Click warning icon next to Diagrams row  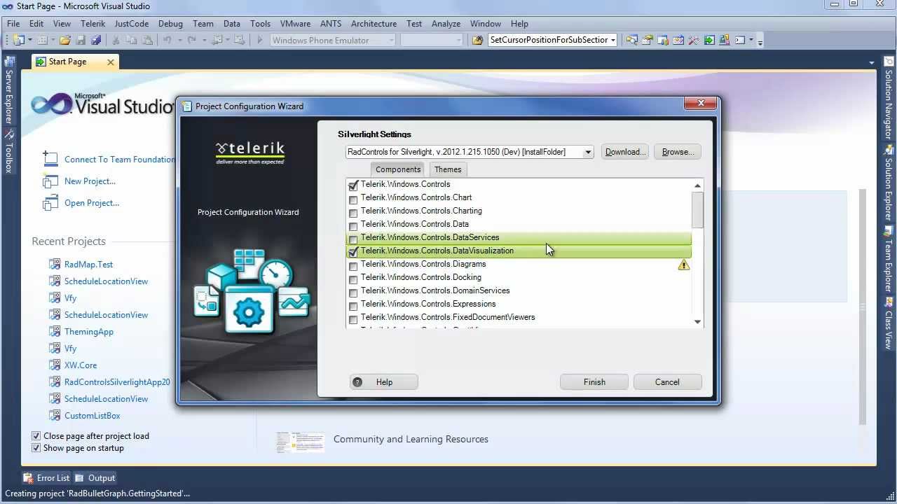684,265
